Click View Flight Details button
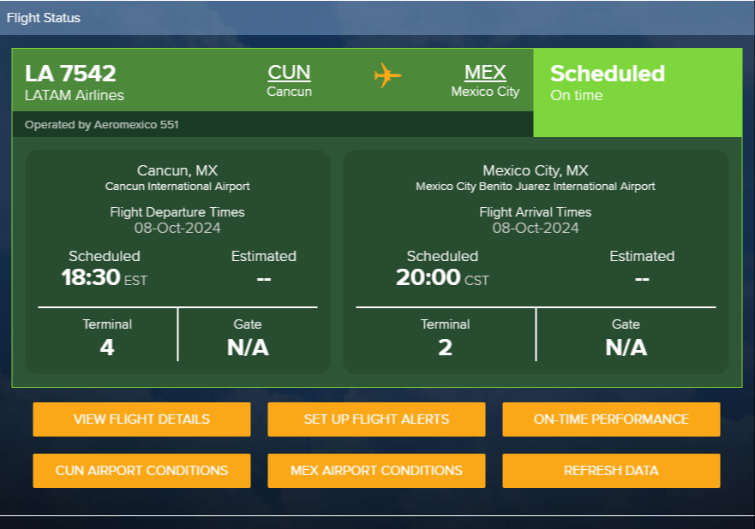Viewport: 755px width, 529px height. click(x=141, y=419)
